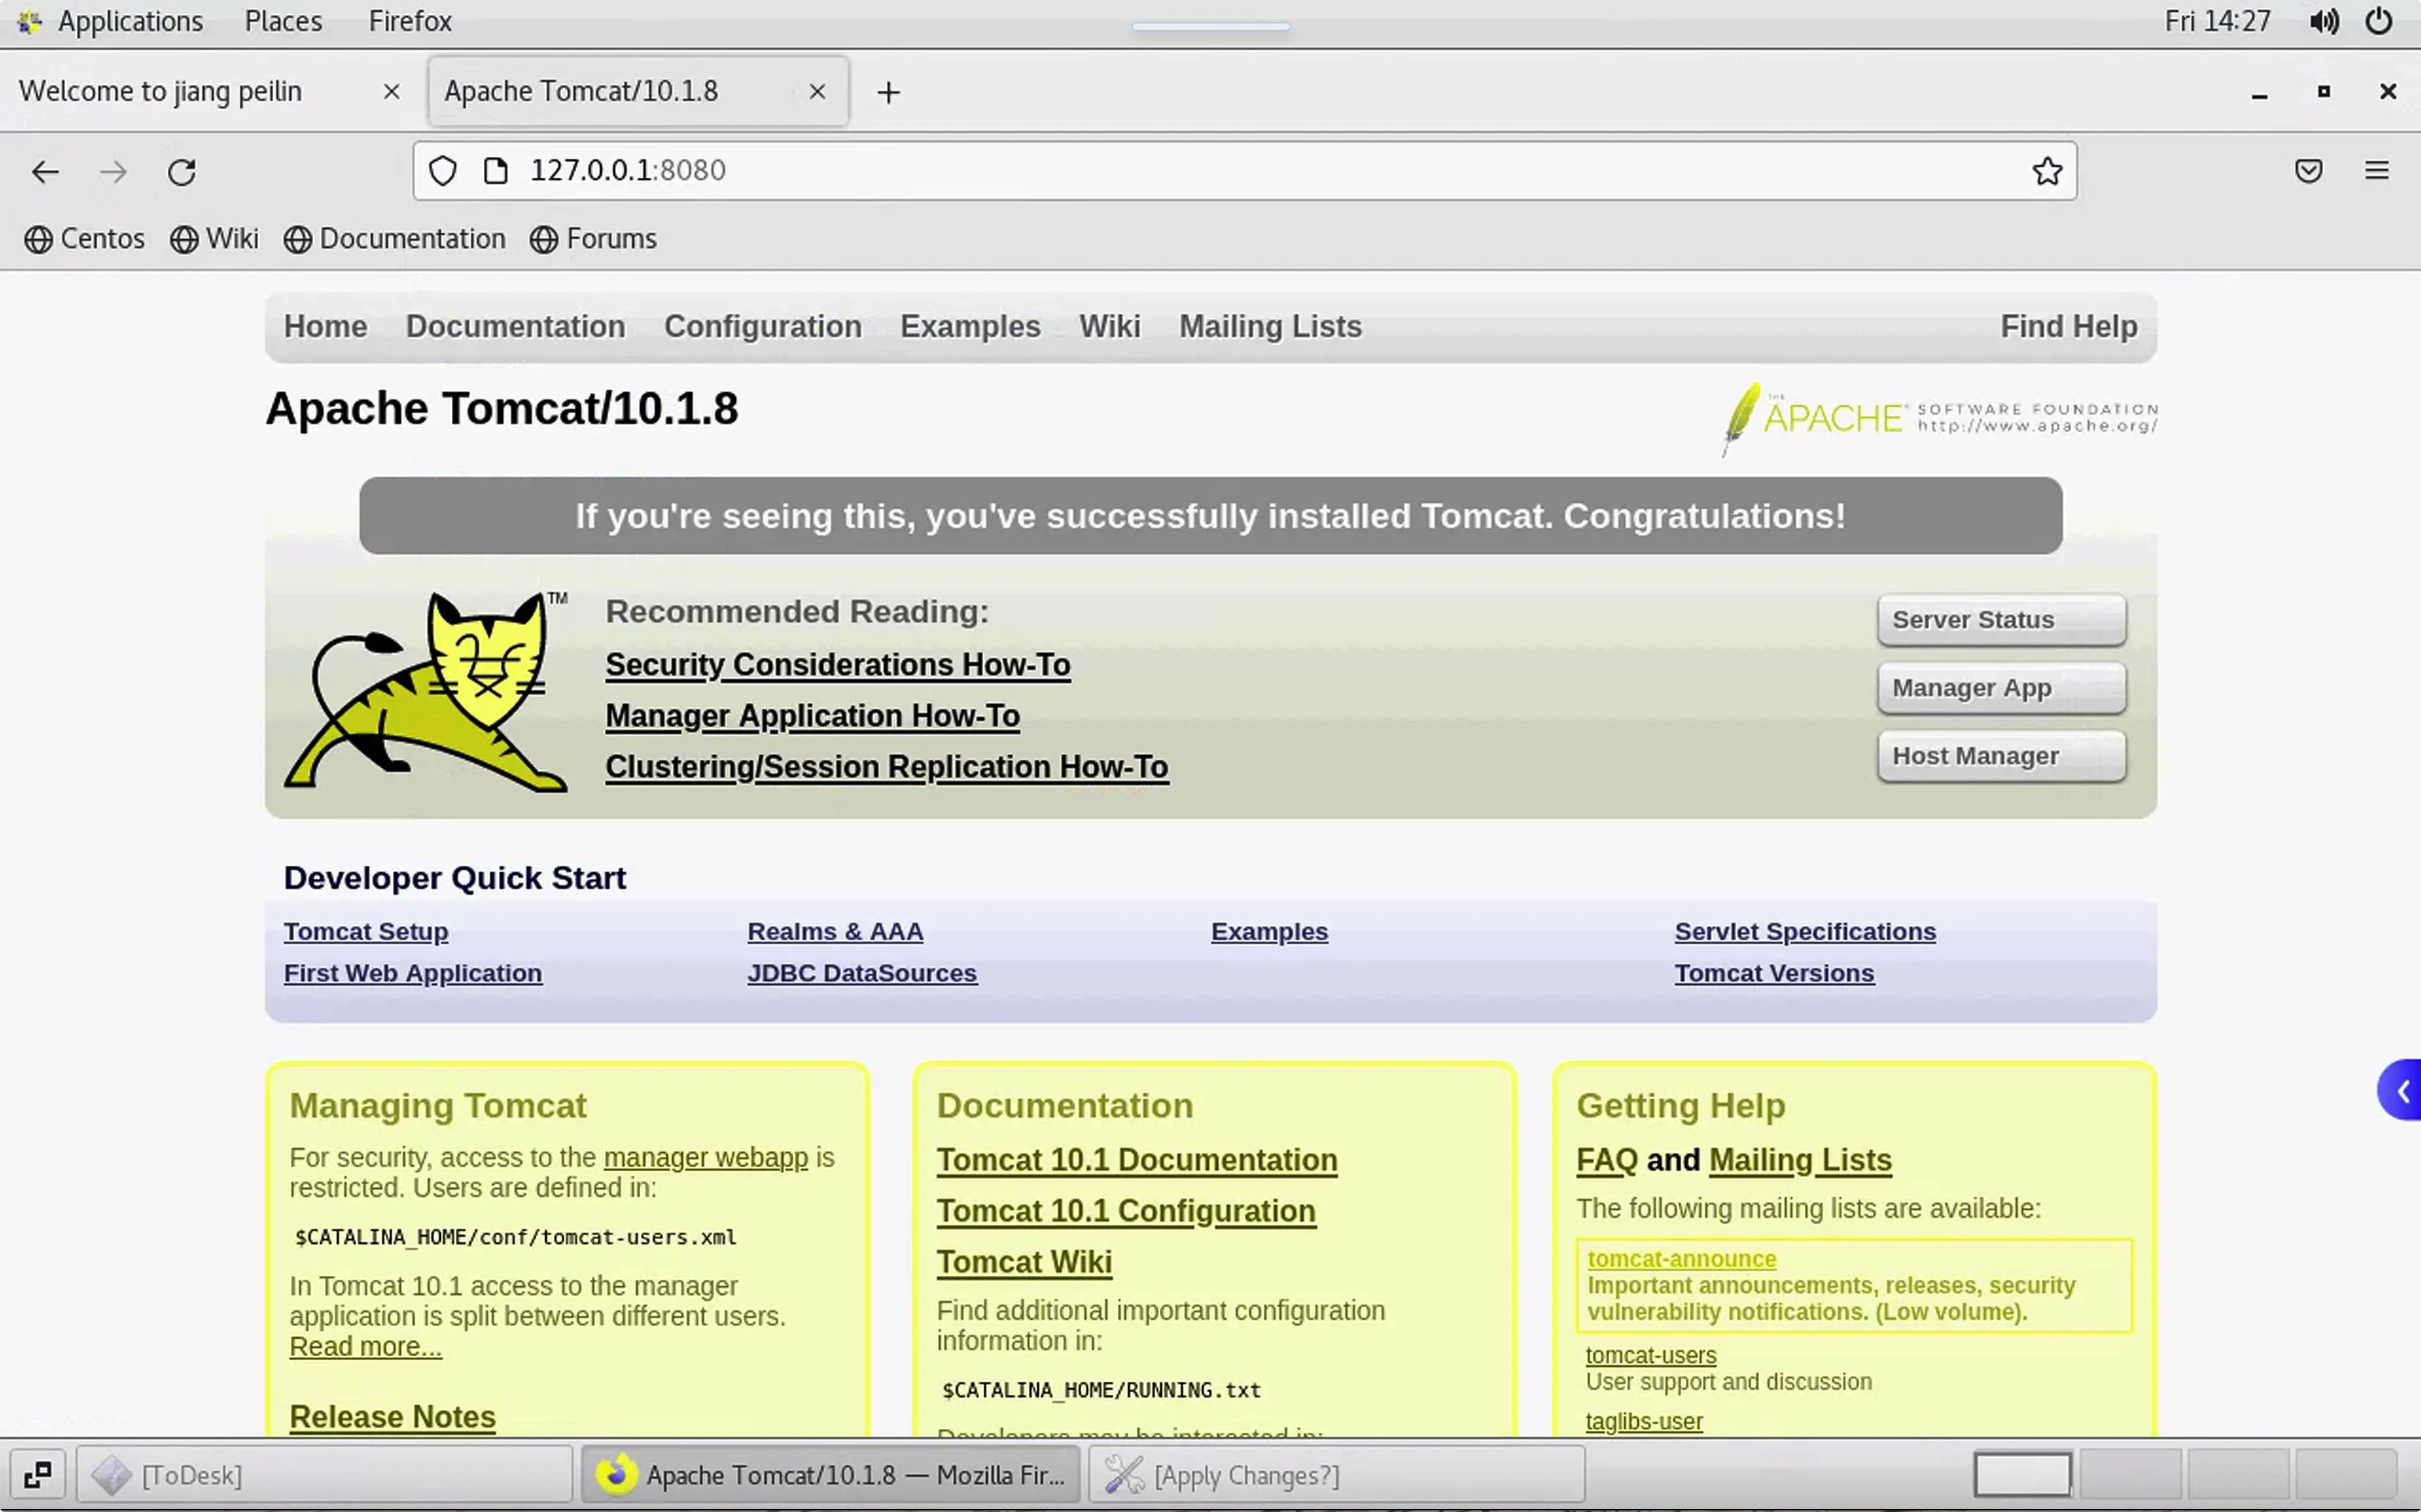2421x1512 pixels.
Task: Expand the blue side panel chevron
Action: point(2402,1091)
